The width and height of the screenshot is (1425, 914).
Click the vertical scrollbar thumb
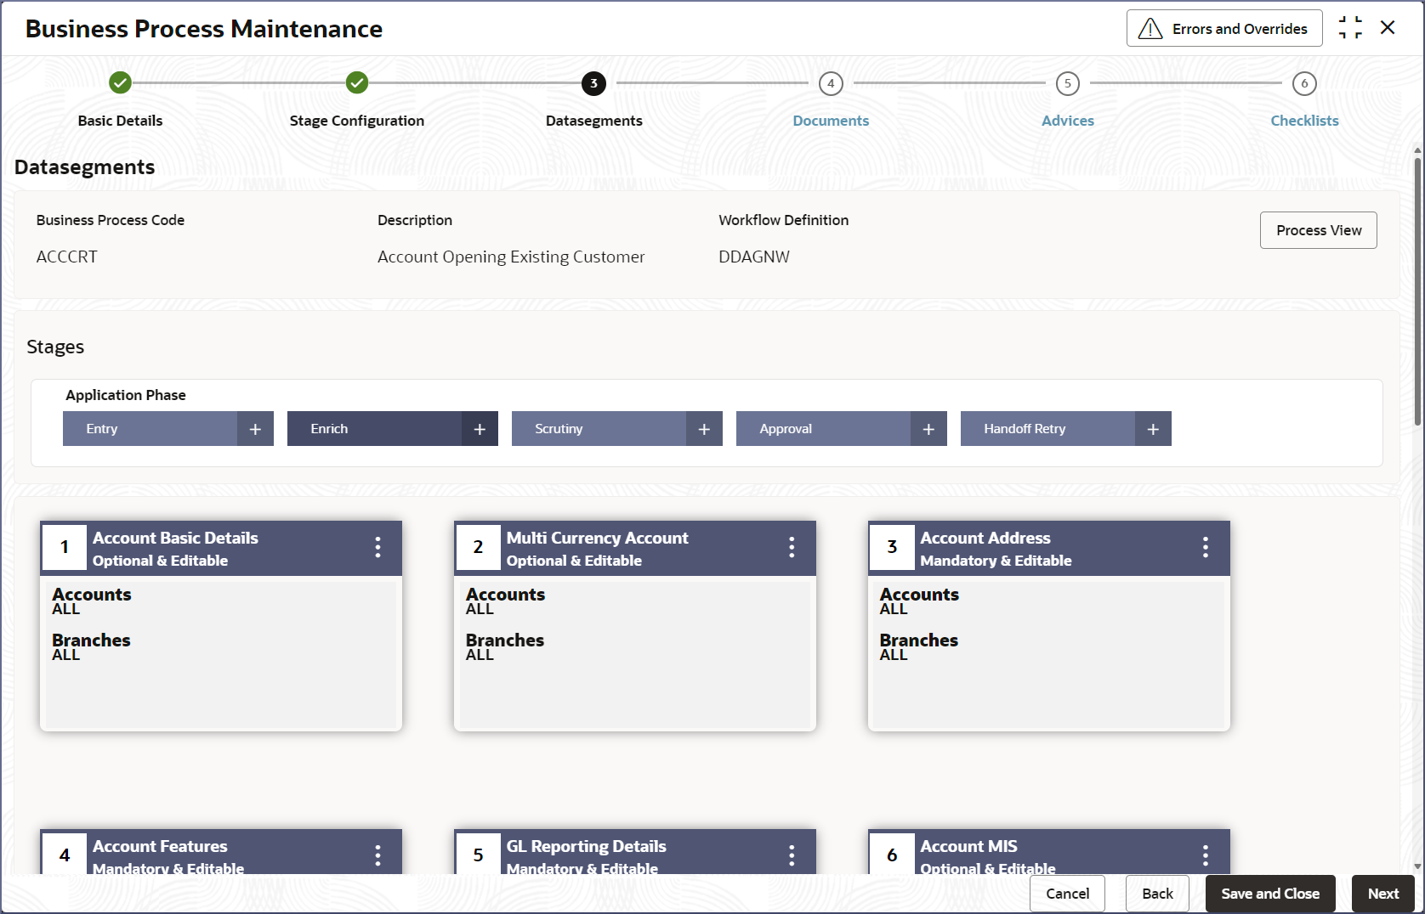click(1417, 291)
